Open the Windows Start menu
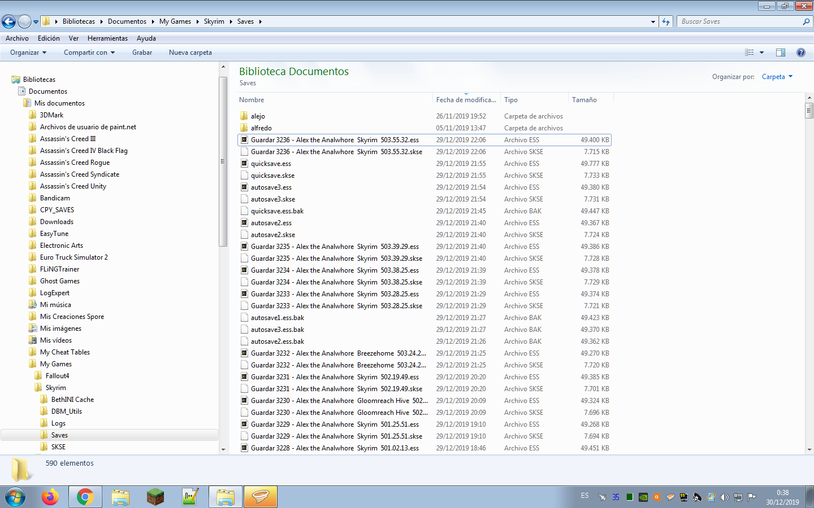814x508 pixels. coord(15,497)
